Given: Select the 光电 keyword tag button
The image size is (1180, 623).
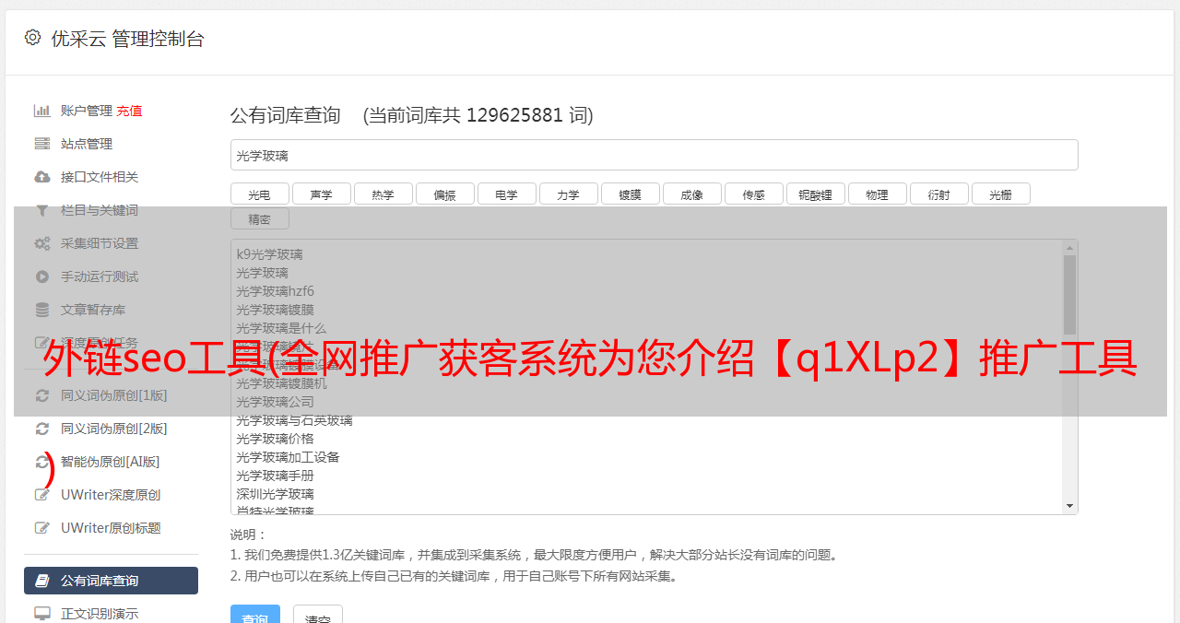Looking at the screenshot, I should click(260, 194).
